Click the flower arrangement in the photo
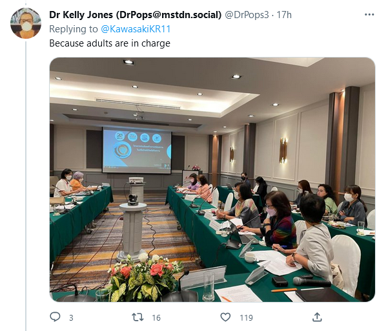This screenshot has height=331, width=386. click(145, 277)
